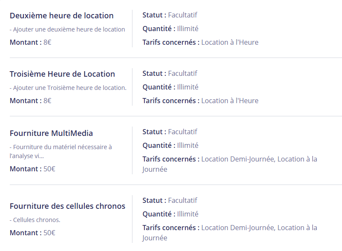Click 'Facultatif' status of Fourniture MultiMedia
The image size is (342, 251).
coord(182,132)
